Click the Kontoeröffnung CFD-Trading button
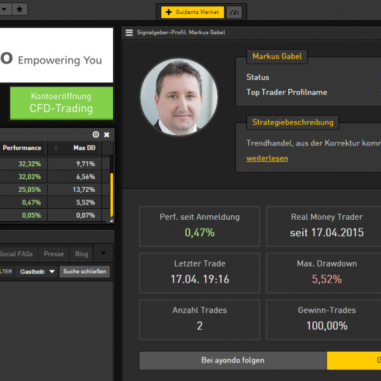Viewport: 381px width, 381px height. (61, 103)
